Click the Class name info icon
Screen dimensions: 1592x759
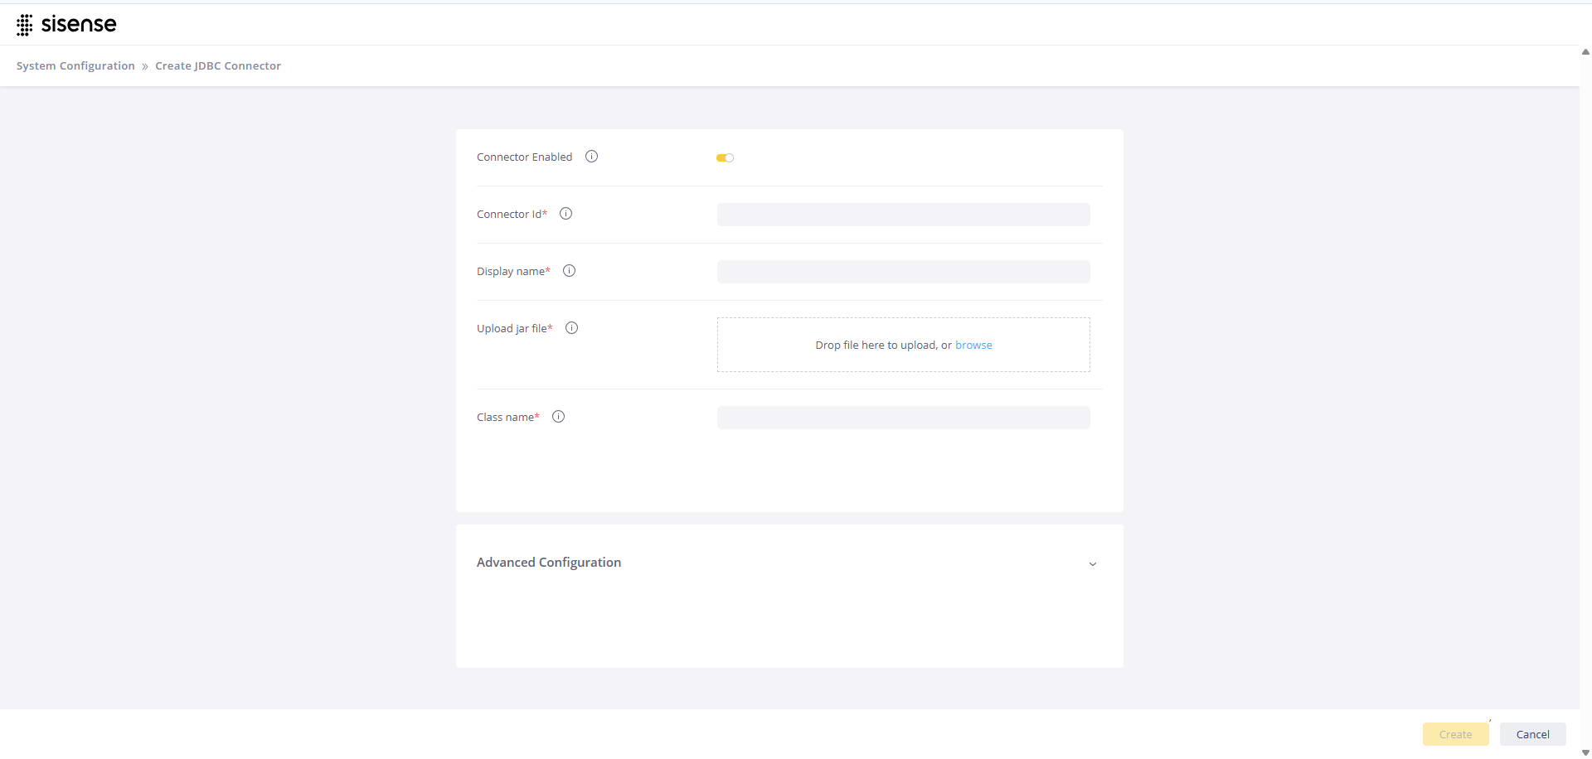click(x=558, y=417)
